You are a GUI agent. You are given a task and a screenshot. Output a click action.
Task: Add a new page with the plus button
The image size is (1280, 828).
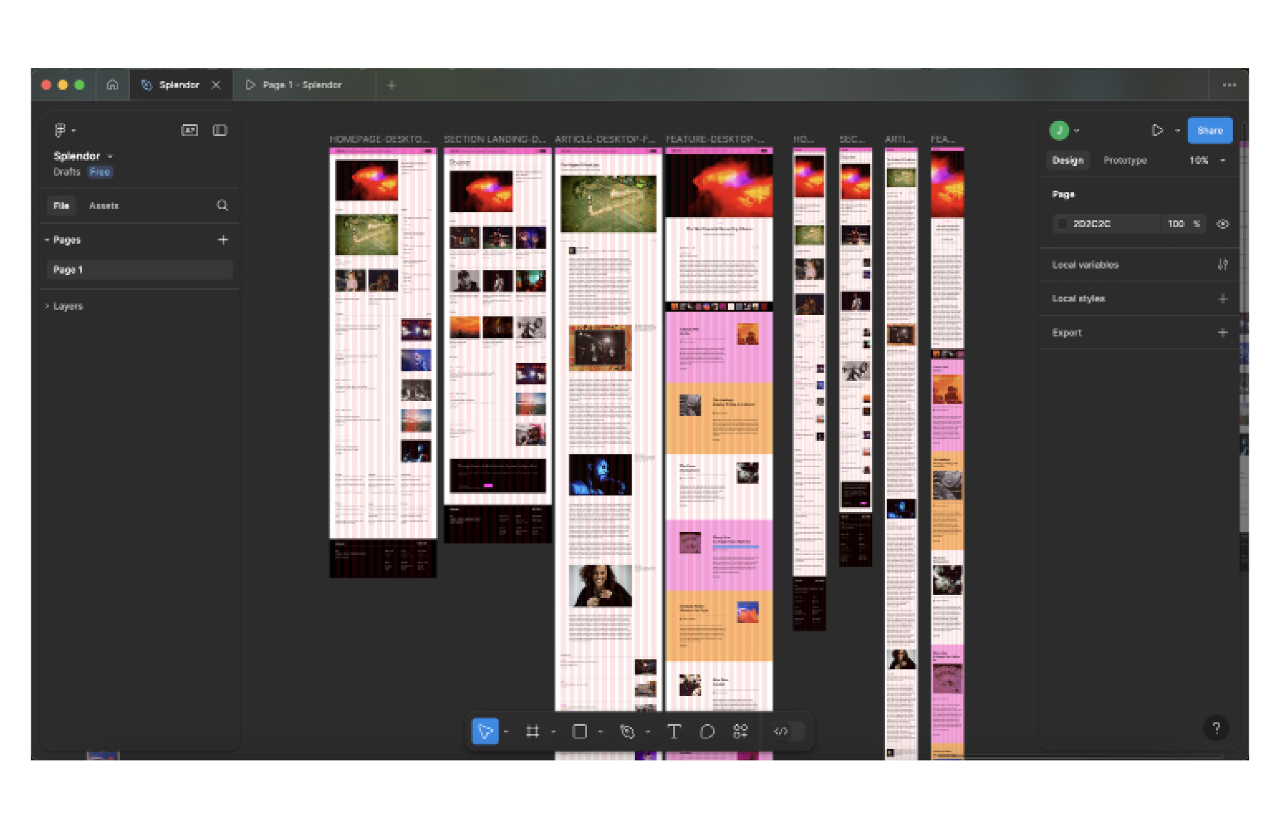[223, 240]
